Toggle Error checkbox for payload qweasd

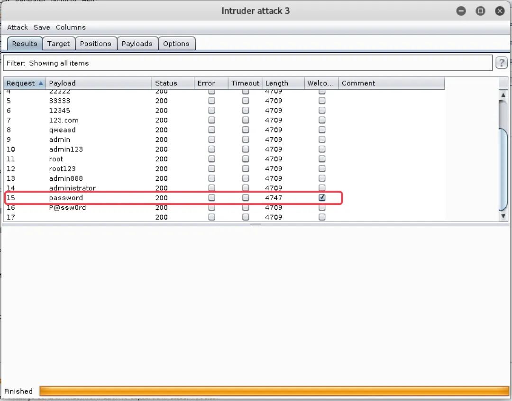tap(211, 130)
